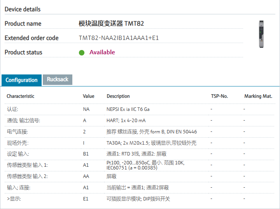Click the B1 value for 设定 输入
The image size is (280, 209).
click(86, 154)
